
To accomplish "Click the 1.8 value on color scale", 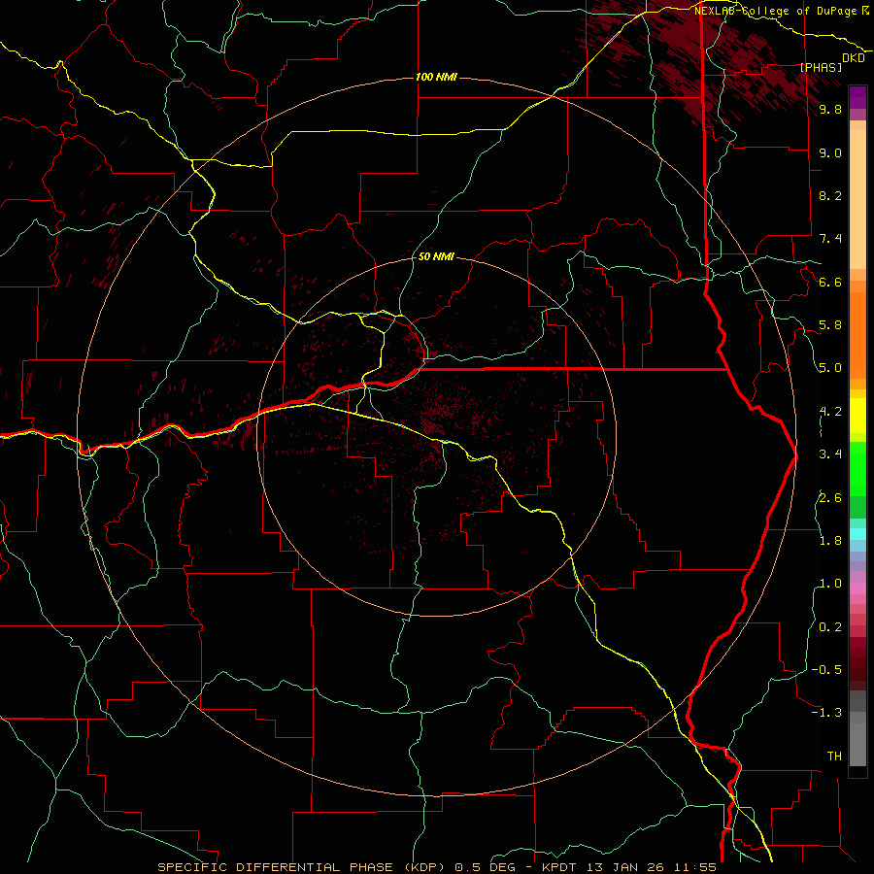I will pos(830,541).
